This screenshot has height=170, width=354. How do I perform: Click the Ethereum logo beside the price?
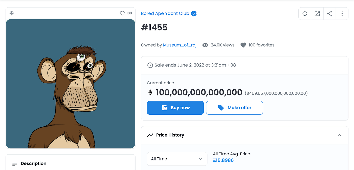[150, 93]
